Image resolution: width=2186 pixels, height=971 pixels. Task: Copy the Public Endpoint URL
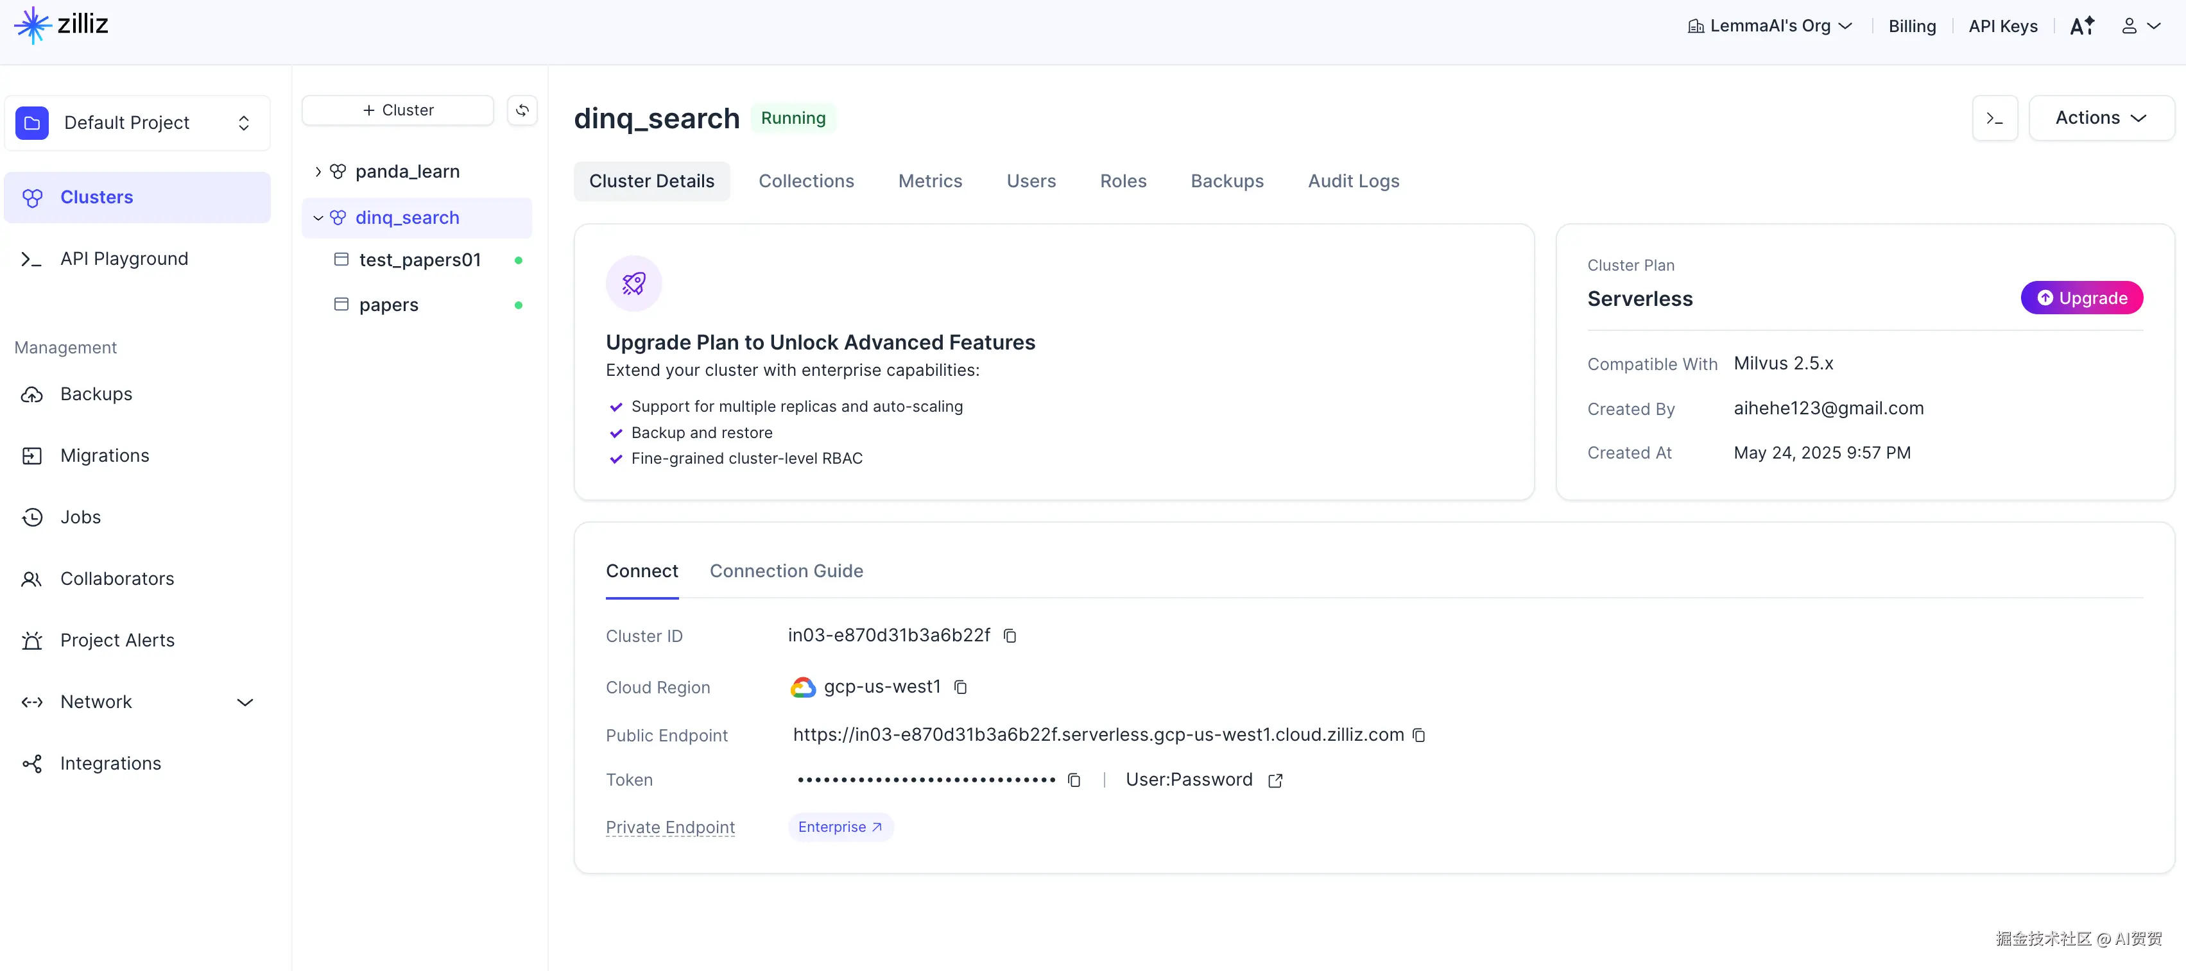point(1419,735)
